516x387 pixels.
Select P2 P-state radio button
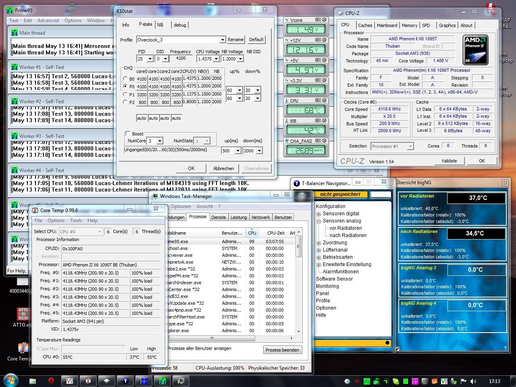pos(125,102)
